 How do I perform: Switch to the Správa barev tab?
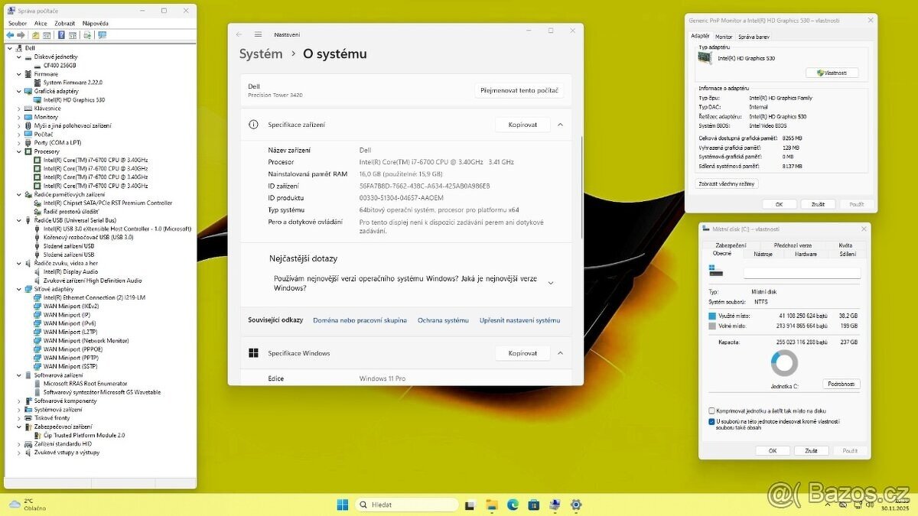(x=754, y=37)
